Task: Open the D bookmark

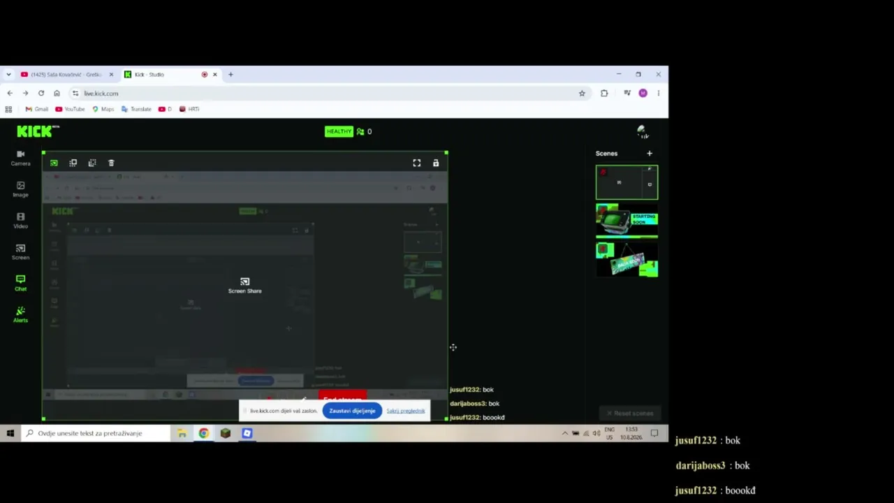Action: 165,109
